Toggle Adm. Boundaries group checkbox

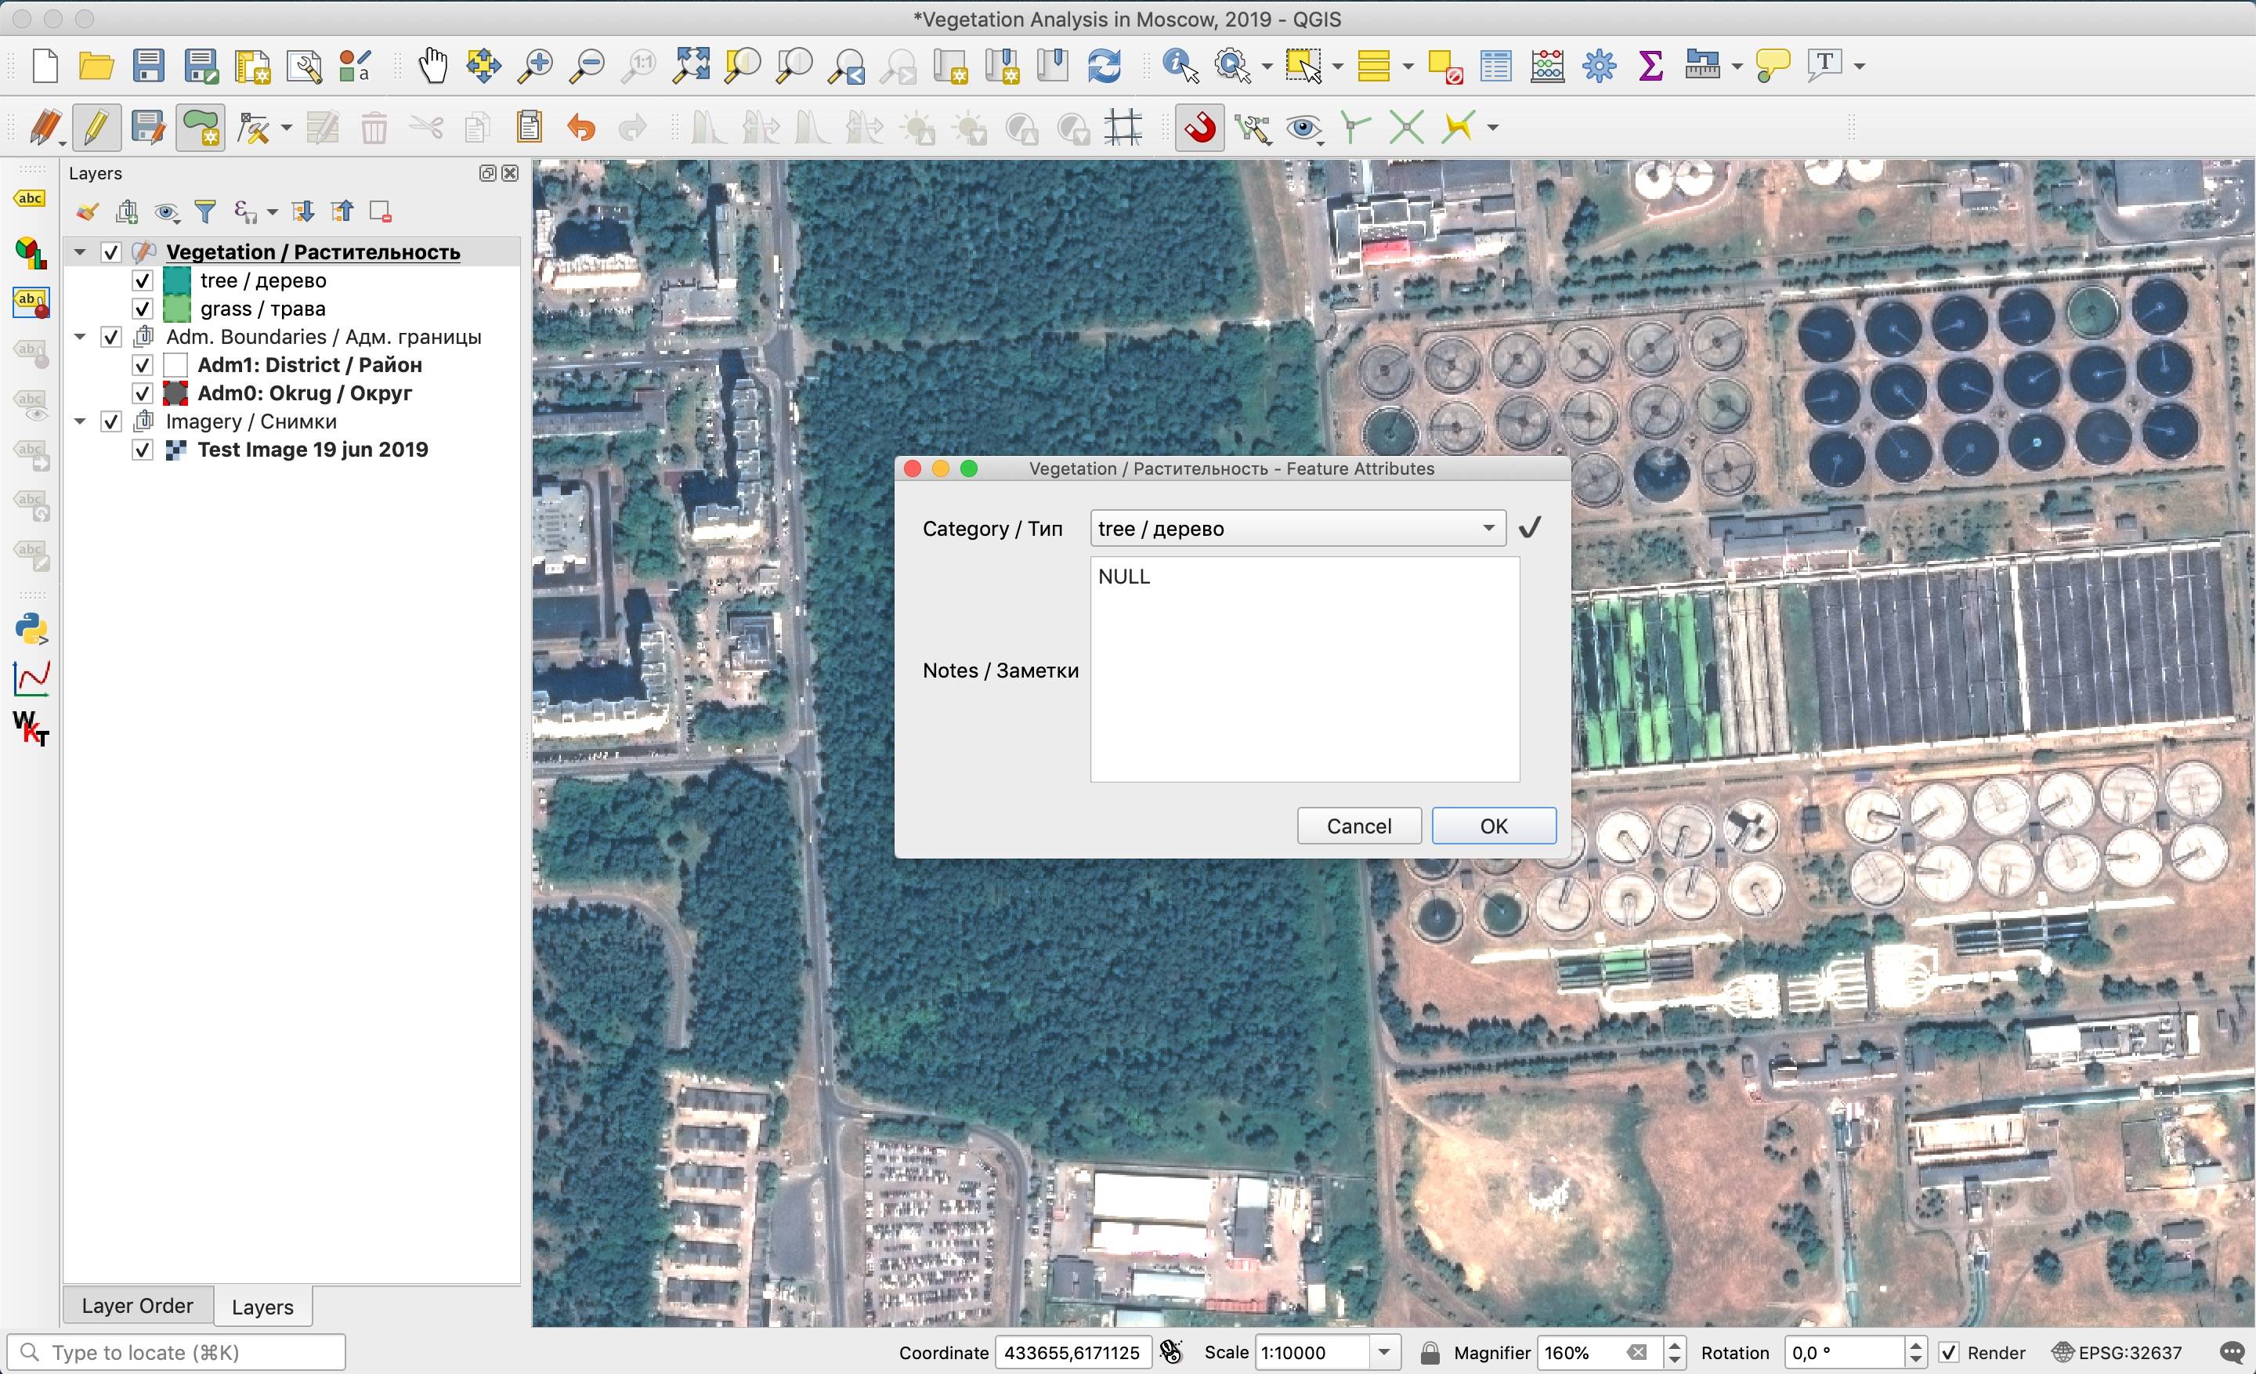pos(110,337)
